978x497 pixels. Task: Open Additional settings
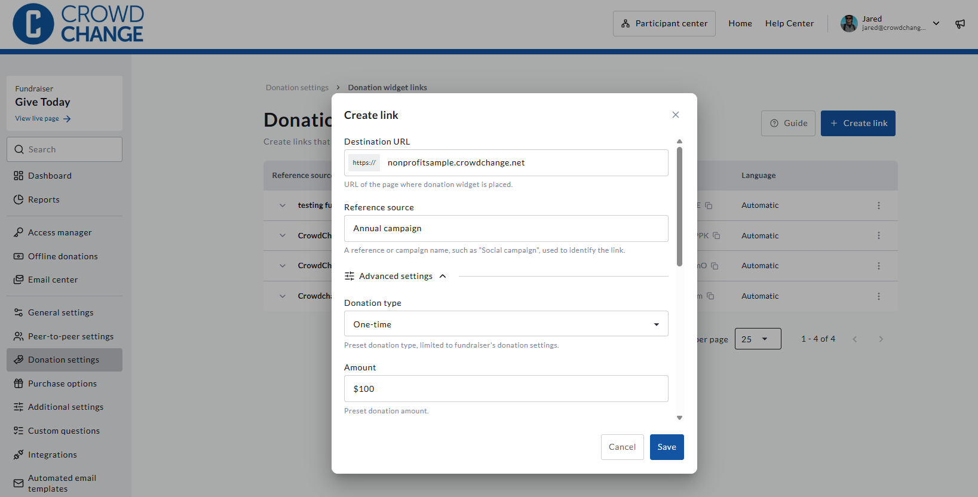[x=65, y=407]
